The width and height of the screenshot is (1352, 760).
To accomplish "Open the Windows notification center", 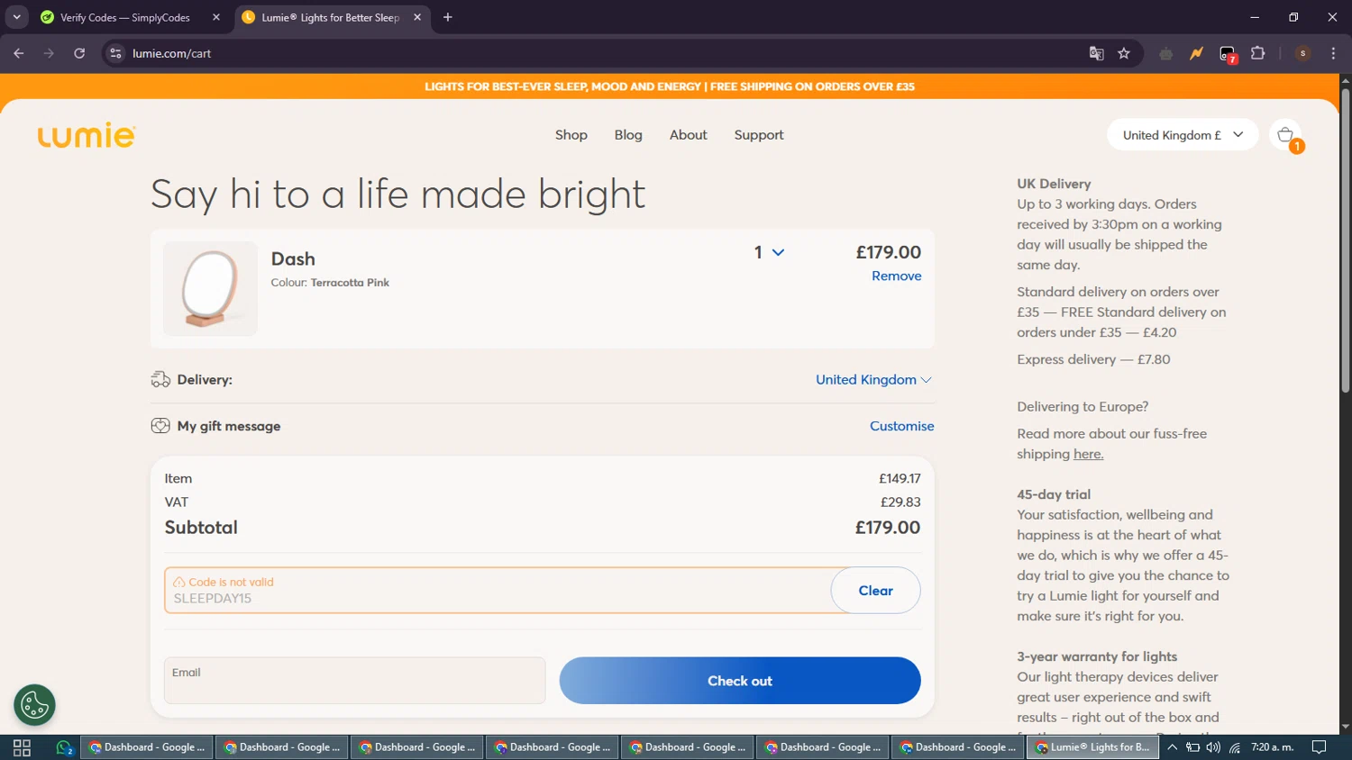I will click(x=1319, y=747).
